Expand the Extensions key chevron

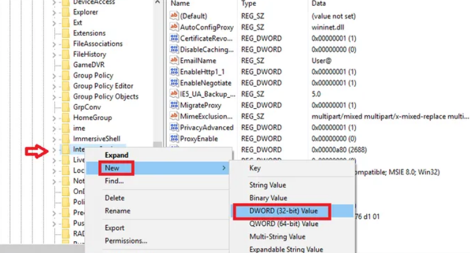(54, 33)
